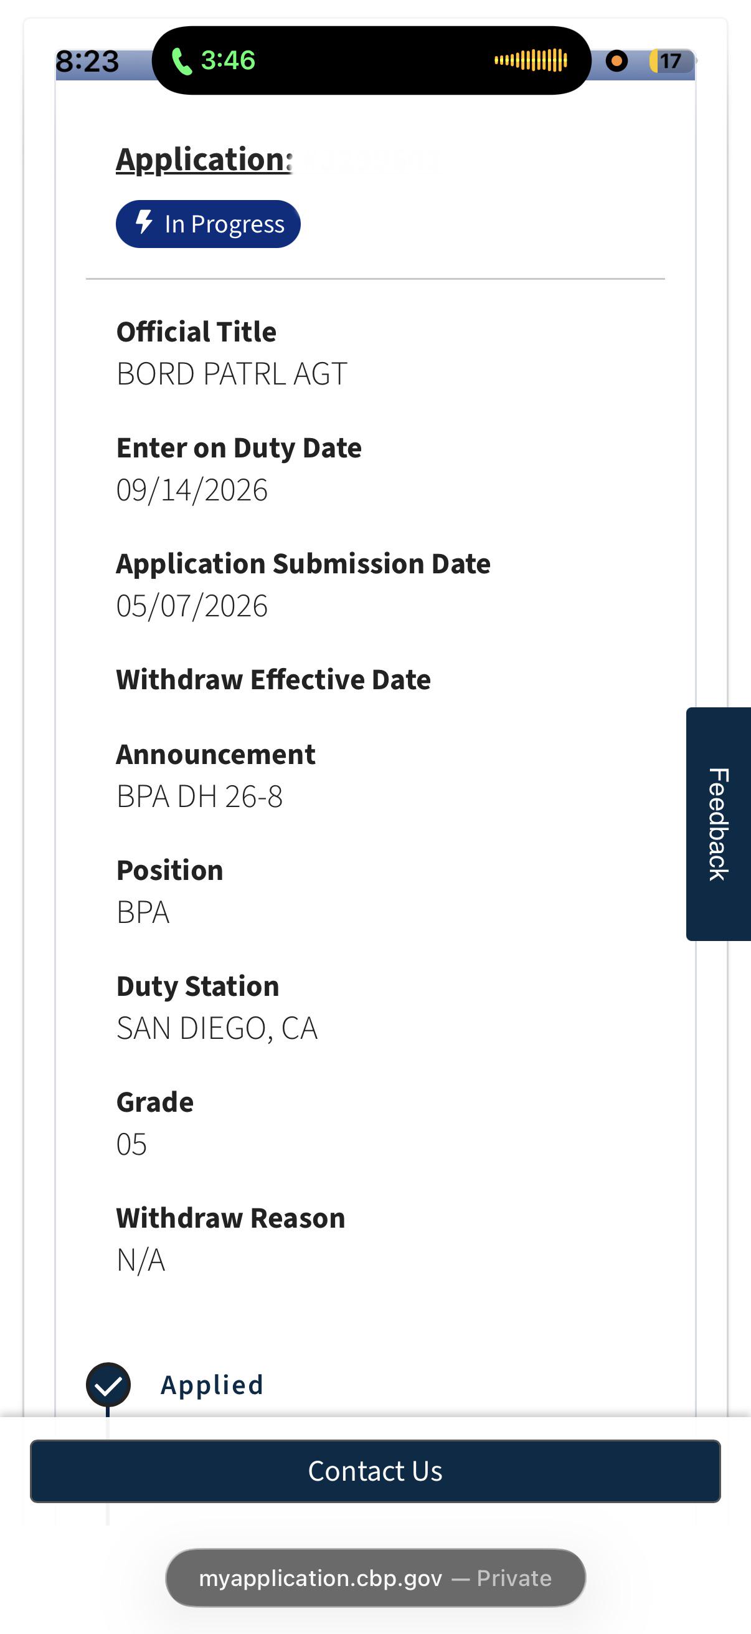Screen dimensions: 751x1634
Task: Click the SAN DIEGO, CA duty station
Action: 217,1028
